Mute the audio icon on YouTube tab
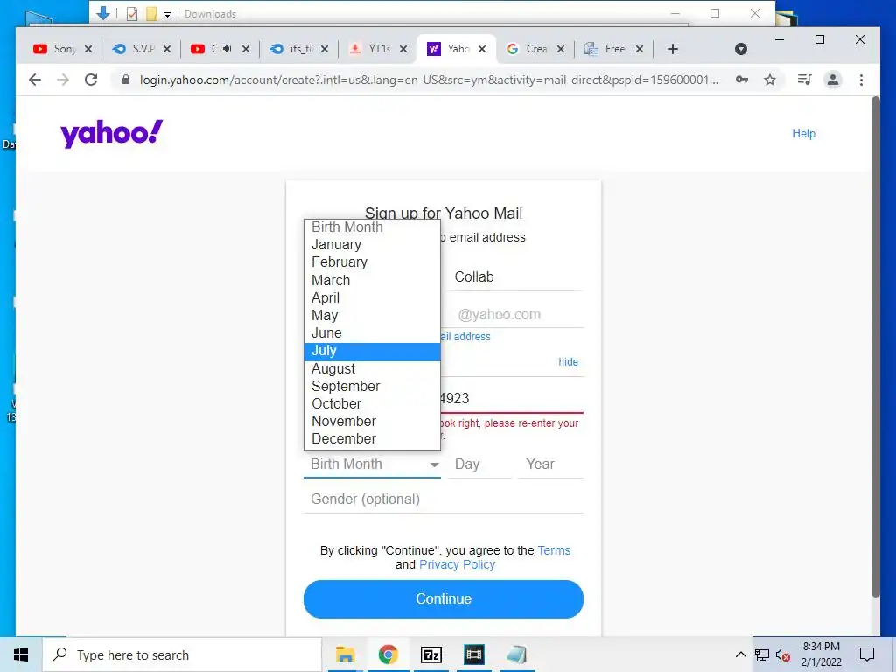This screenshot has width=896, height=672. [x=227, y=49]
